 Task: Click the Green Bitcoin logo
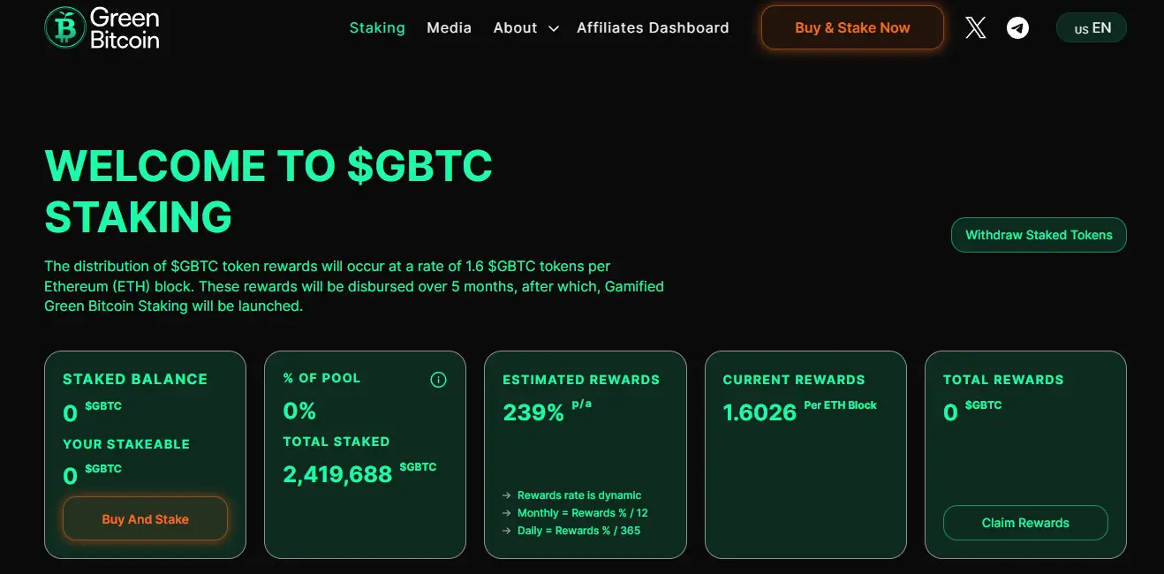point(102,27)
